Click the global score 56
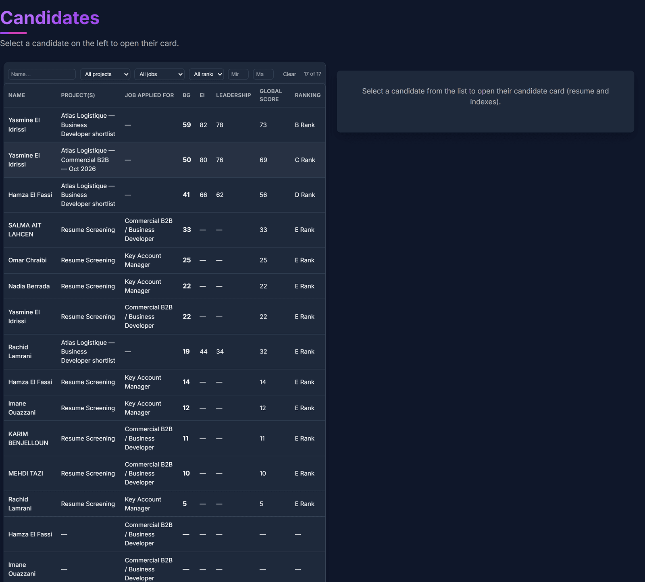 (x=263, y=195)
